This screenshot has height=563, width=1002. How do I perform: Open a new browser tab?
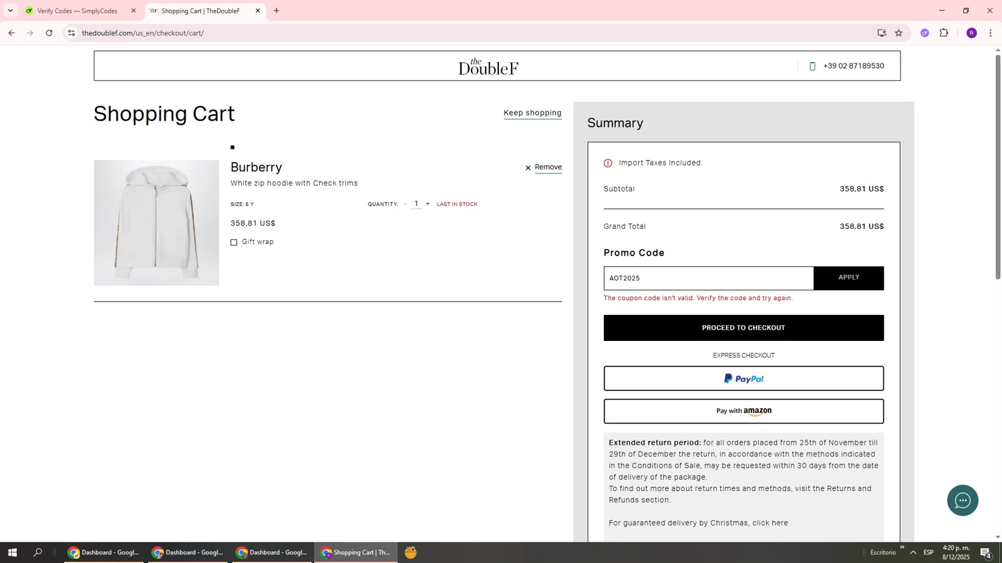pos(277,11)
